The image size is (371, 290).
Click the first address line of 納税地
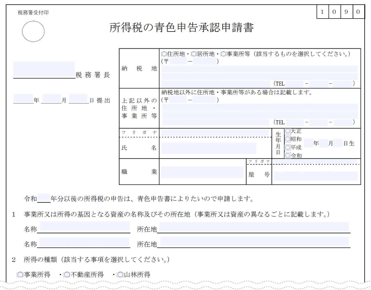coord(260,69)
